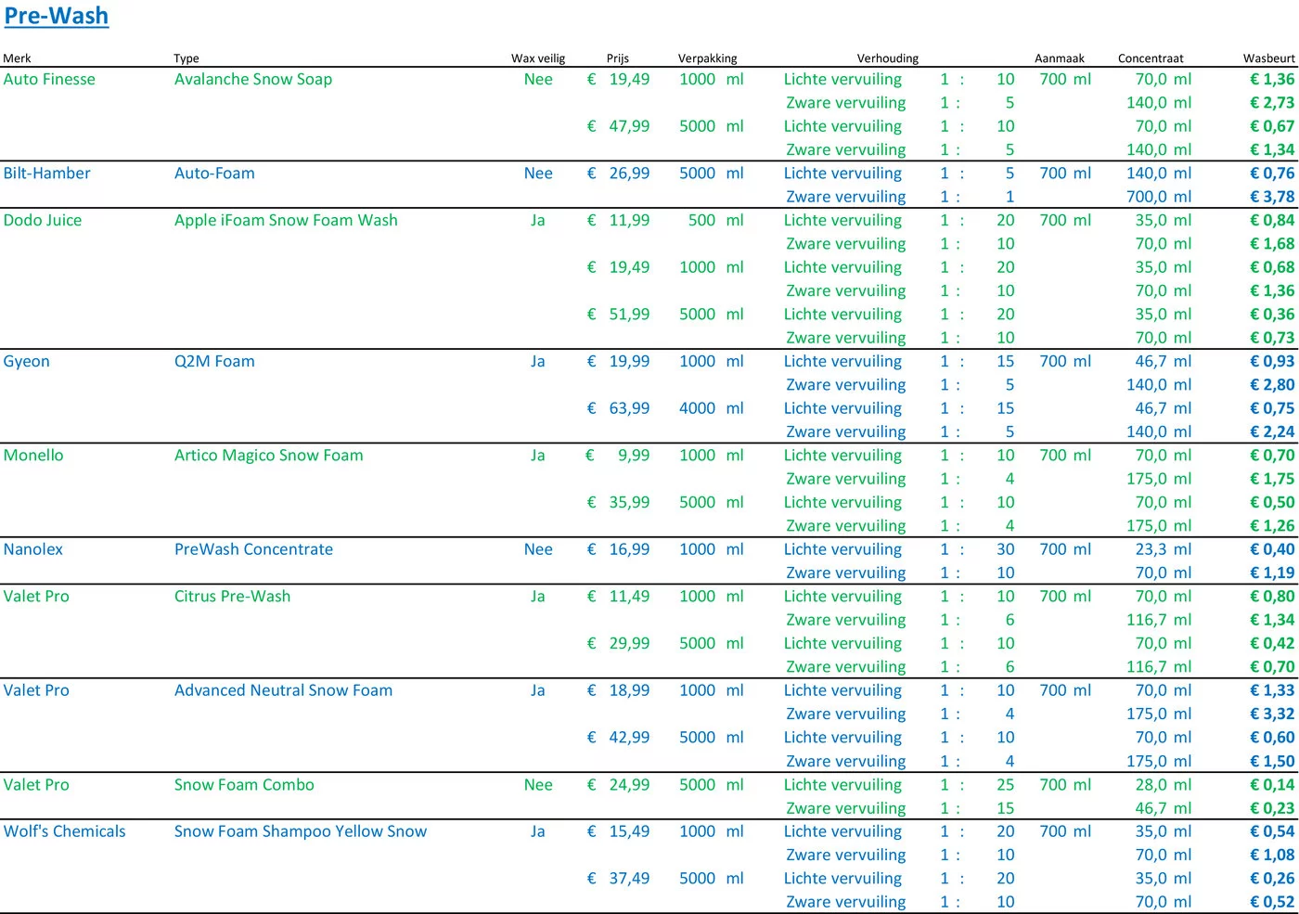Select the PreWash Concentrate cell
The width and height of the screenshot is (1299, 914).
pos(253,548)
